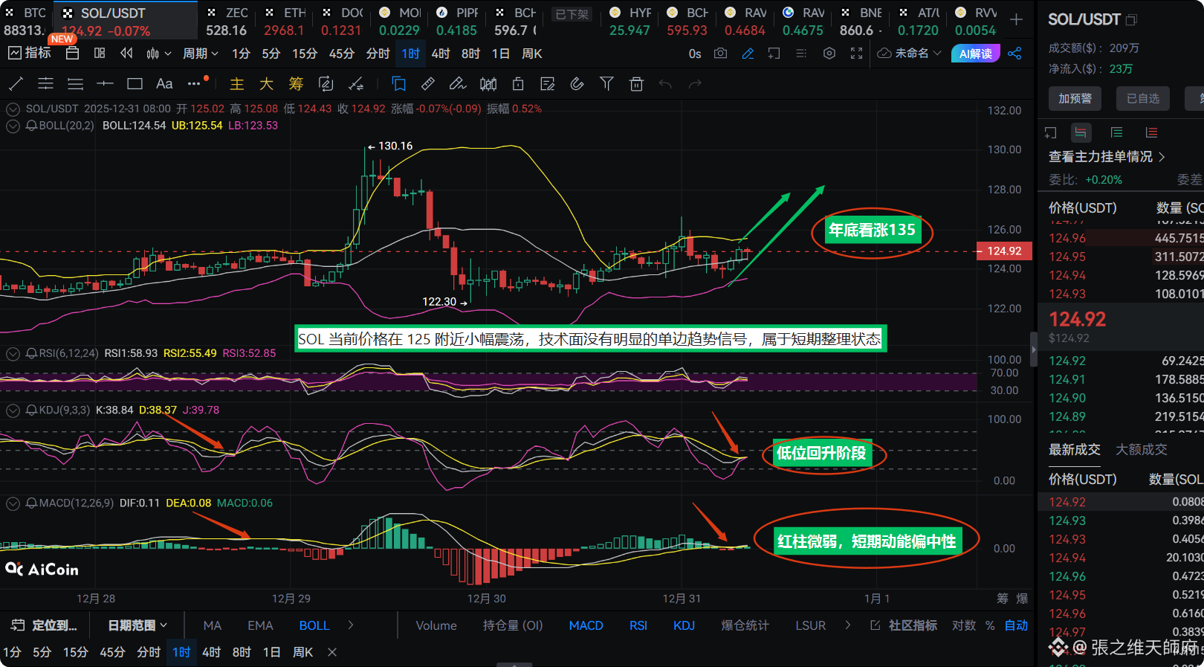This screenshot has height=667, width=1204.
Task: Show only buy orders book view
Action: 1116,132
